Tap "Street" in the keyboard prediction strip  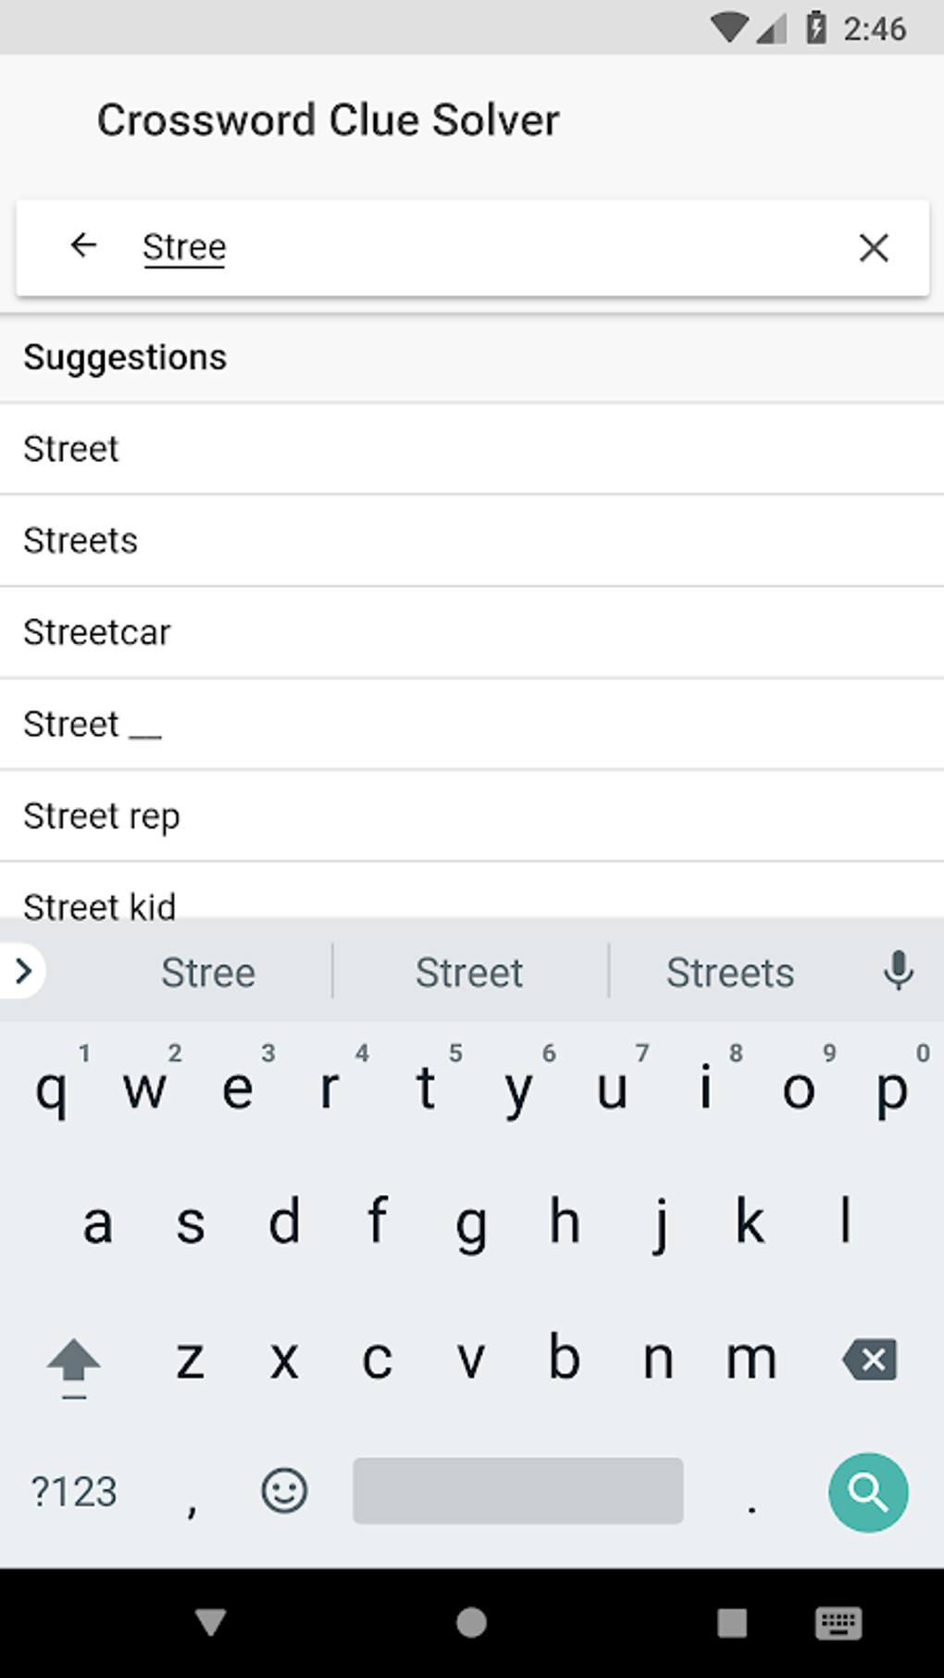coord(469,973)
